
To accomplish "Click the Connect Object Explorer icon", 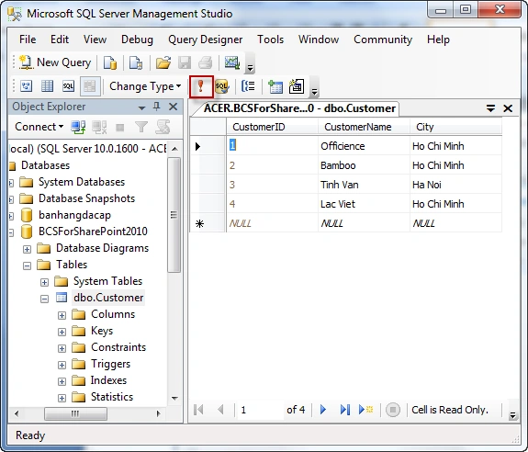I will pos(78,127).
